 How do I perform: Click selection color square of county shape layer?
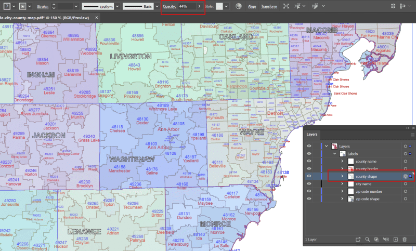pos(410,176)
